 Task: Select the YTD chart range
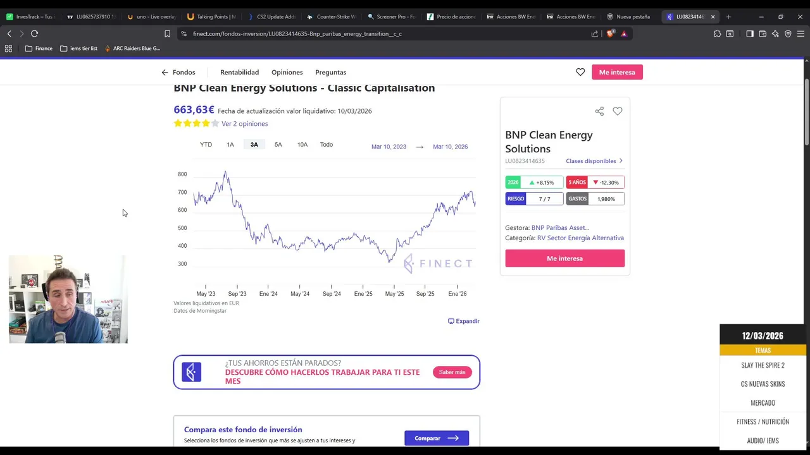pyautogui.click(x=206, y=145)
